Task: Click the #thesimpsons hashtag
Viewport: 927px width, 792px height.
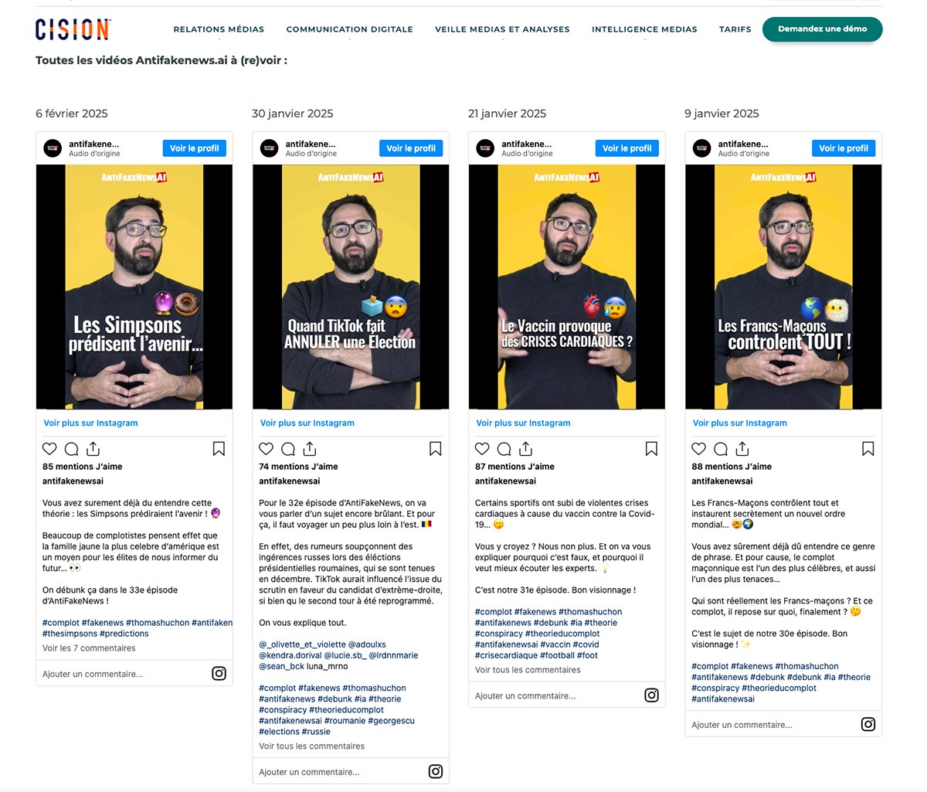Action: [x=70, y=634]
